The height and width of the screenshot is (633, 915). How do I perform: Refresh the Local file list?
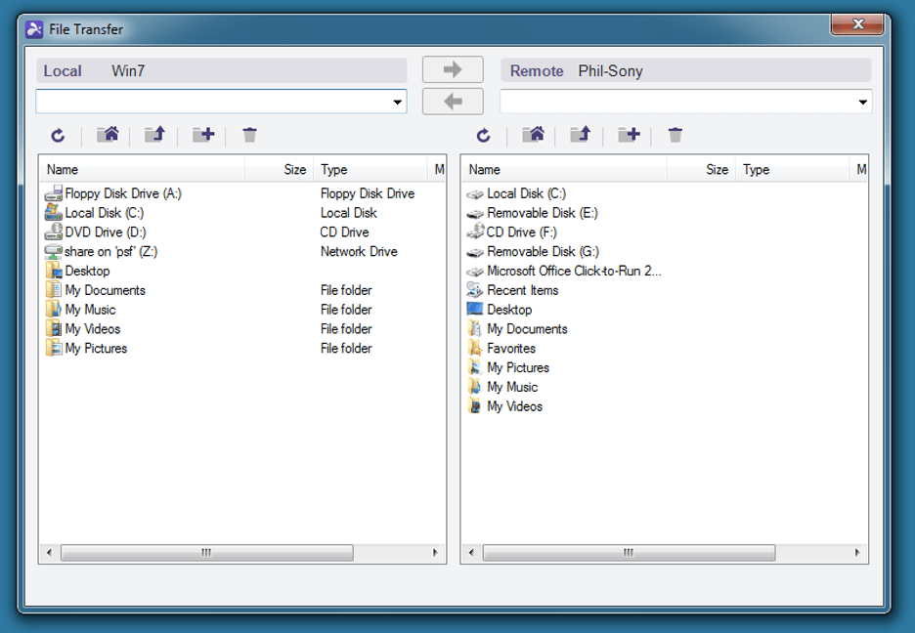pyautogui.click(x=59, y=136)
